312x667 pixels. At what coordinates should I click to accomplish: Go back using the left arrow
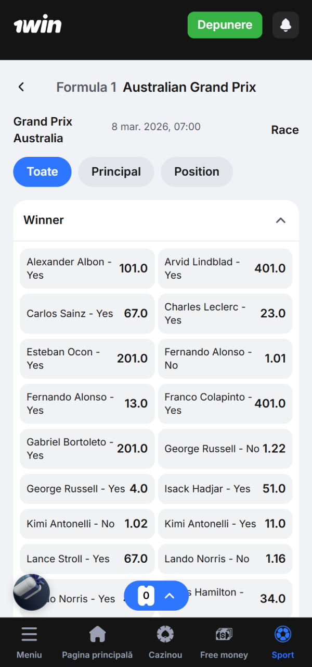[x=21, y=87]
